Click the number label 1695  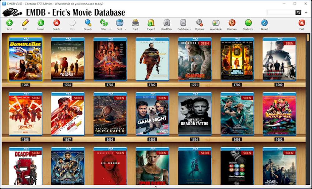tap(152, 139)
